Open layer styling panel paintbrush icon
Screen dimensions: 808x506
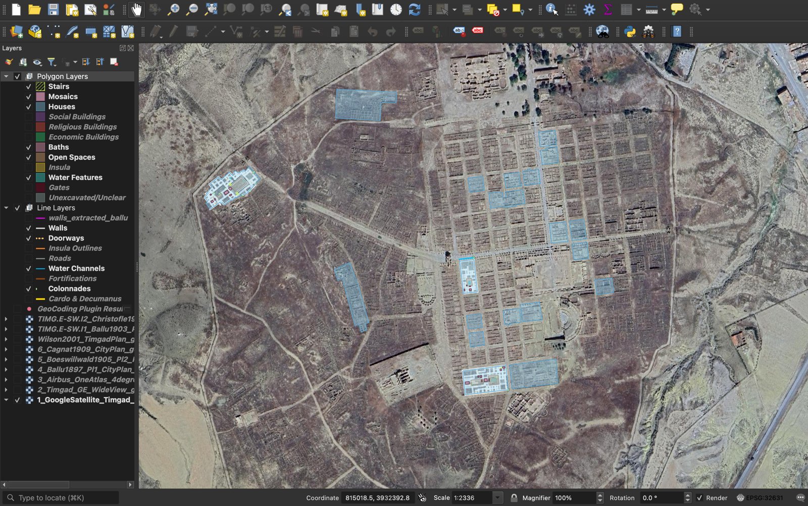point(9,62)
